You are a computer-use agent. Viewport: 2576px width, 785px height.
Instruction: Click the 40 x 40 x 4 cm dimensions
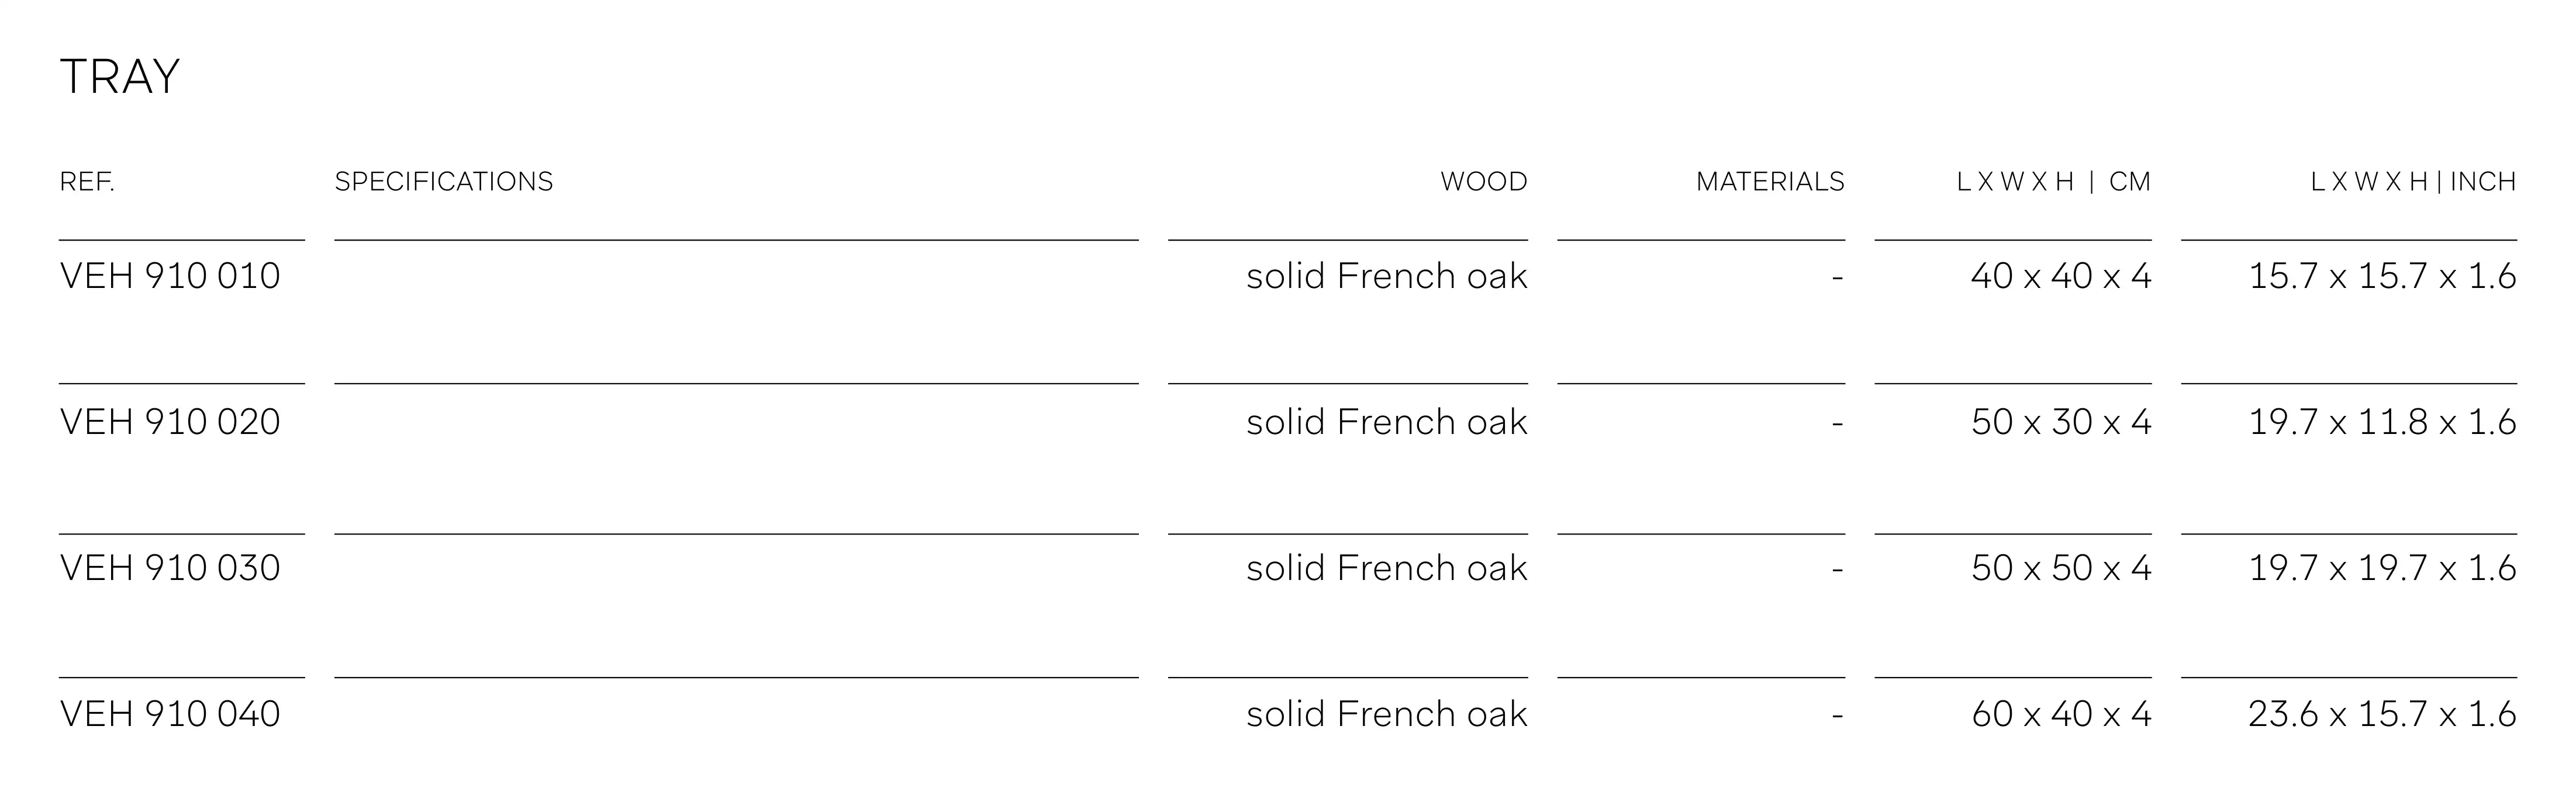[2061, 276]
